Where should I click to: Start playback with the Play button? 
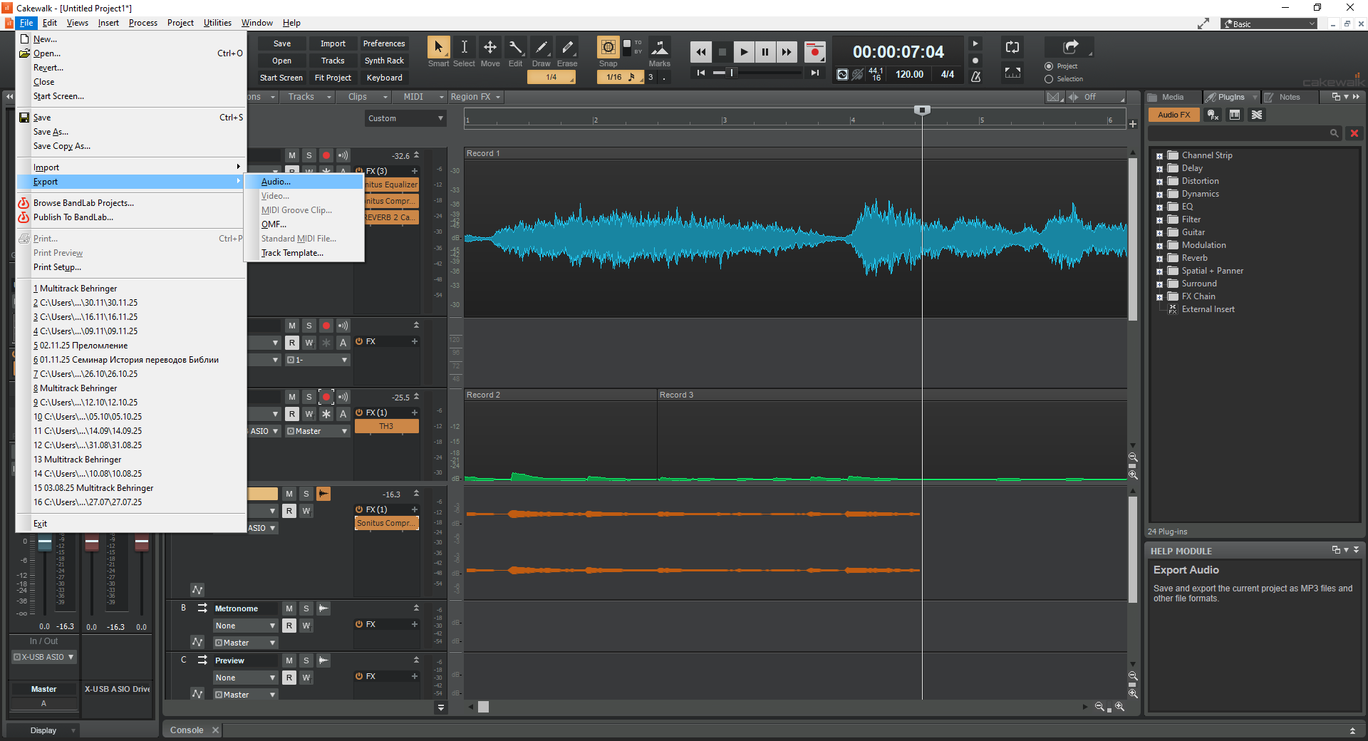[744, 52]
